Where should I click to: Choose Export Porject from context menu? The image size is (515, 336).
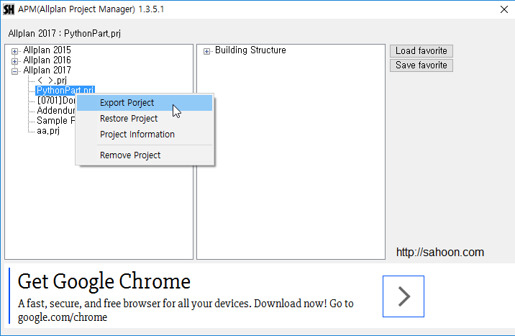click(127, 103)
